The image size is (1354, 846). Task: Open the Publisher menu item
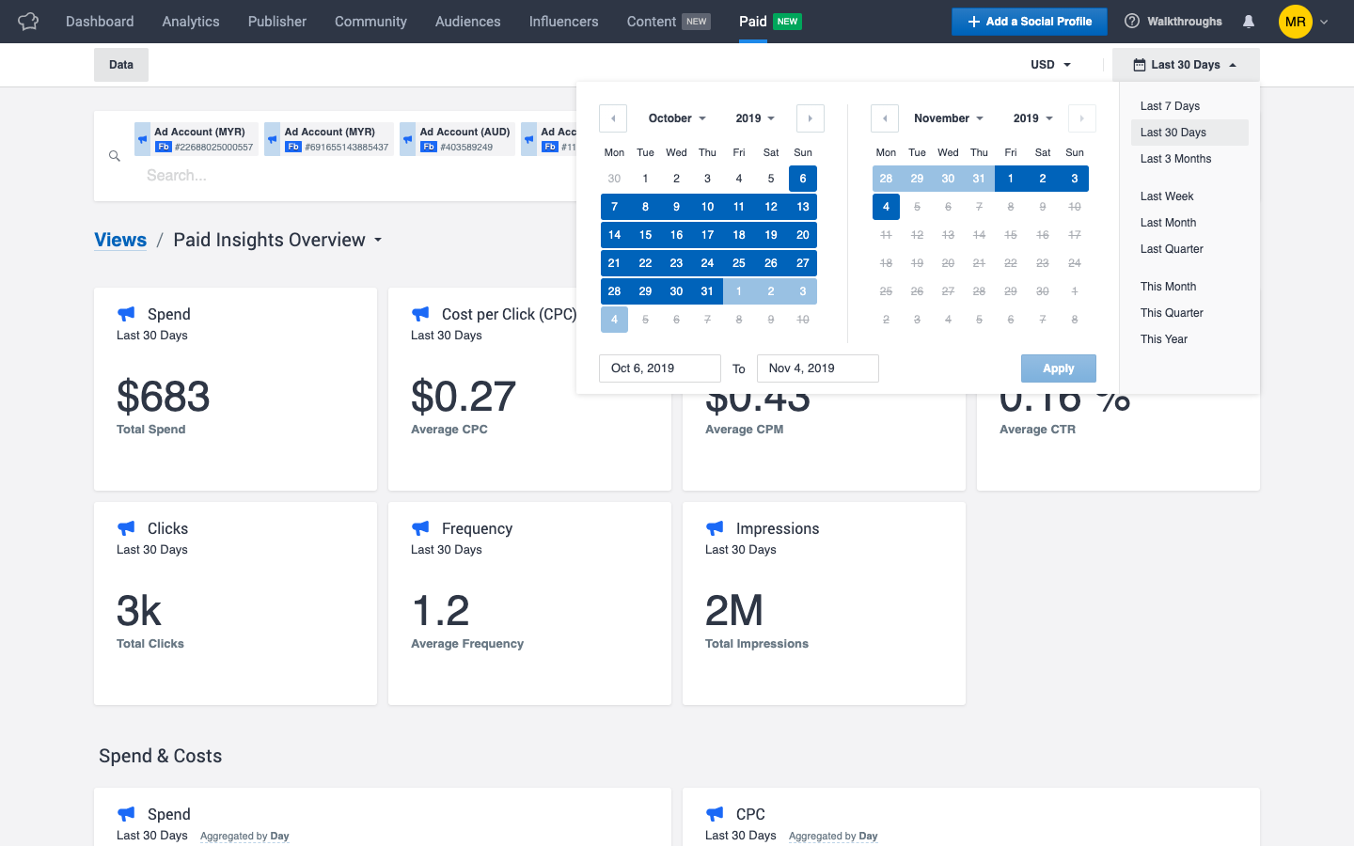tap(276, 21)
